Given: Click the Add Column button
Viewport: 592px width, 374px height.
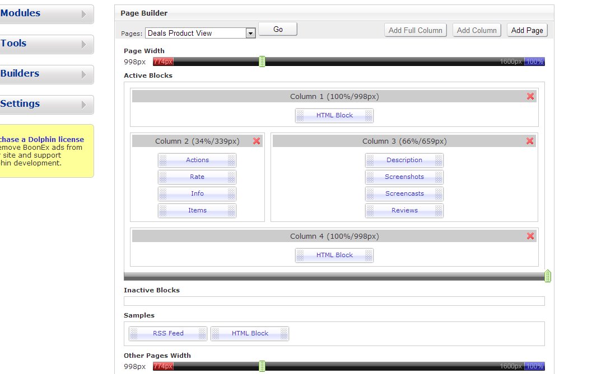Looking at the screenshot, I should tap(477, 31).
